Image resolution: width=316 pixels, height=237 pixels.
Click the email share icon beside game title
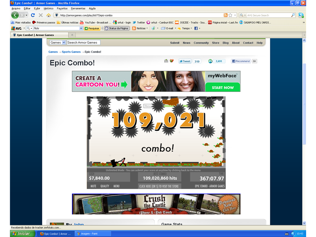point(166,61)
